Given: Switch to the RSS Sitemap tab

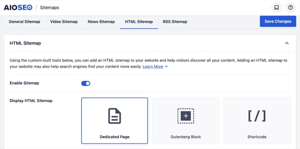Looking at the screenshot, I should (175, 22).
